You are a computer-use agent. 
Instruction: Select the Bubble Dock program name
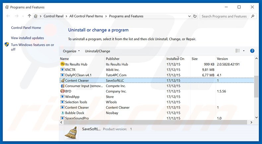coord(75,113)
